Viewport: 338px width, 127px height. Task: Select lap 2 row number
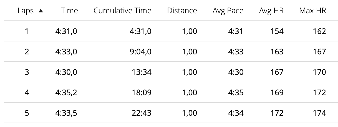(x=27, y=52)
